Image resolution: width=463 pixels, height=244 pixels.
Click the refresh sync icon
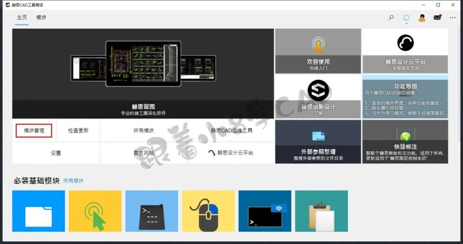click(x=406, y=18)
